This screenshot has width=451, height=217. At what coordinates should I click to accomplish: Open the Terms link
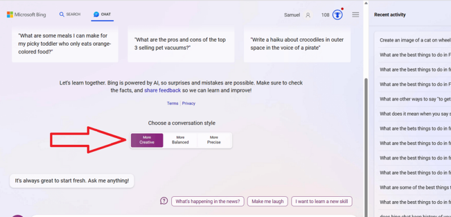pos(173,104)
